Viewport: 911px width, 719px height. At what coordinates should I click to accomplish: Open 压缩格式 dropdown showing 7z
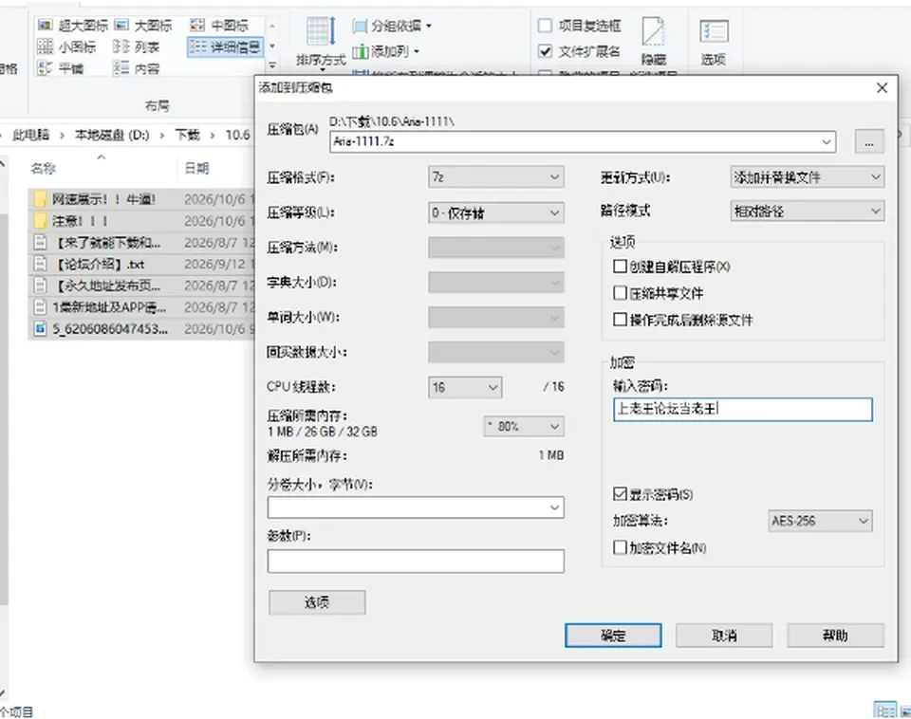coord(496,177)
